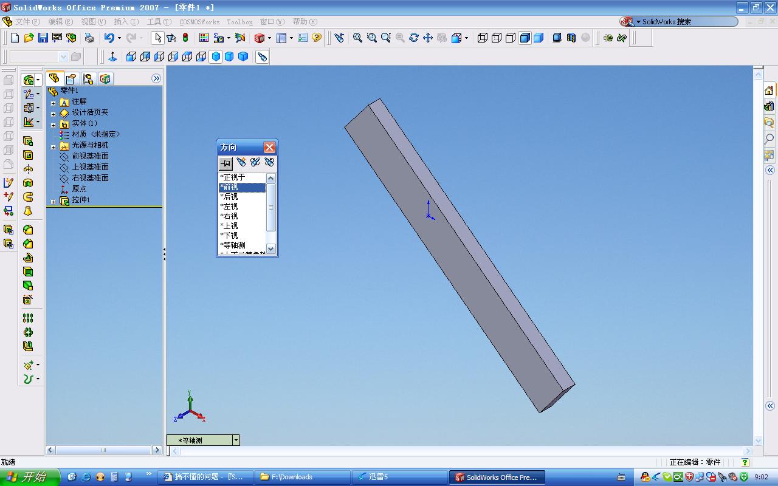The image size is (778, 486).
Task: Open the Undo history dropdown arrow
Action: pyautogui.click(x=119, y=38)
